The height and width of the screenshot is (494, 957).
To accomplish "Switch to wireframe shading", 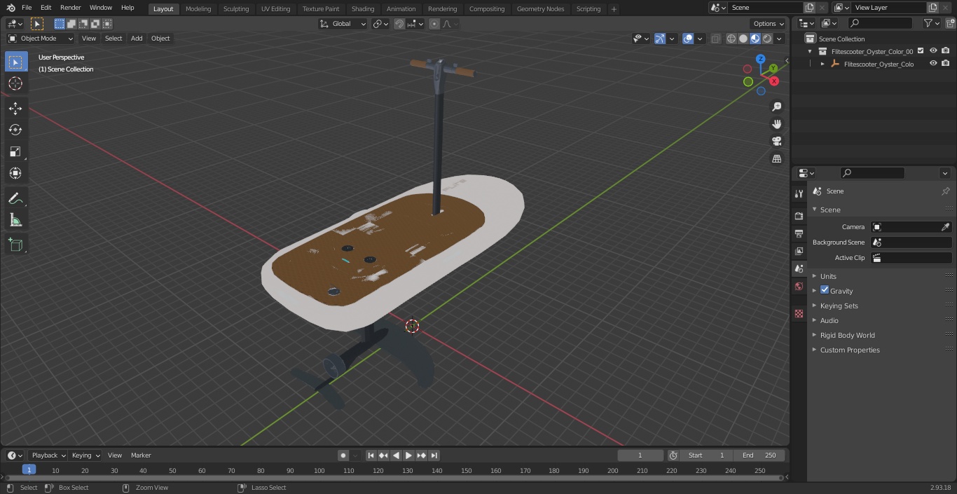I will tap(731, 39).
